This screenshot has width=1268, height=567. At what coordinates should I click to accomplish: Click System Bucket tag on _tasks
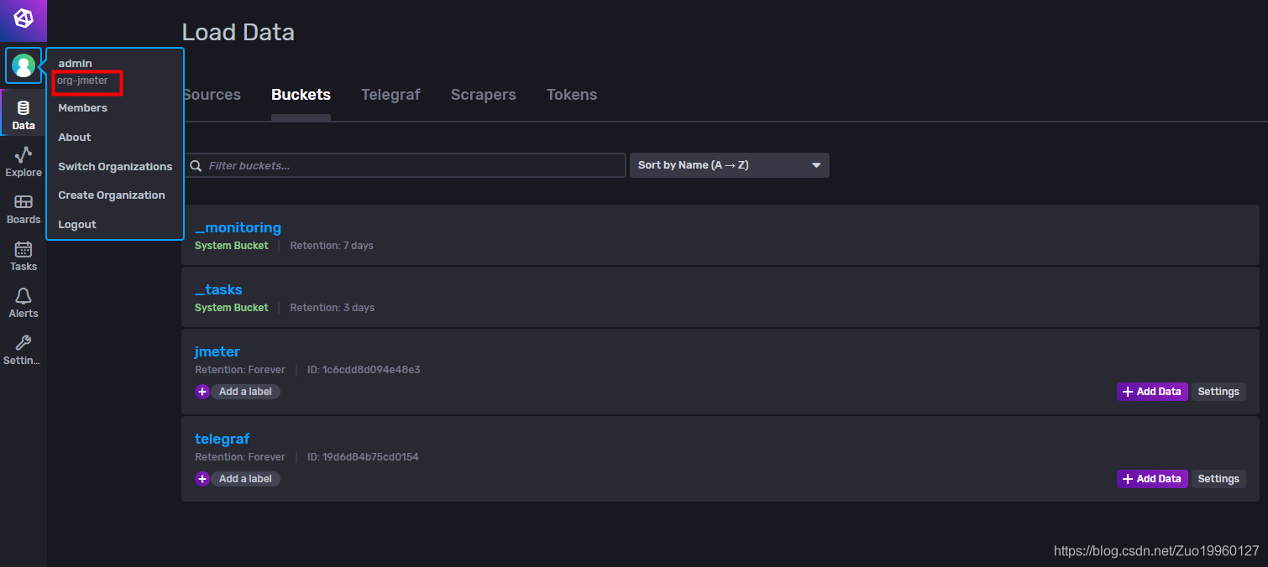coord(232,308)
